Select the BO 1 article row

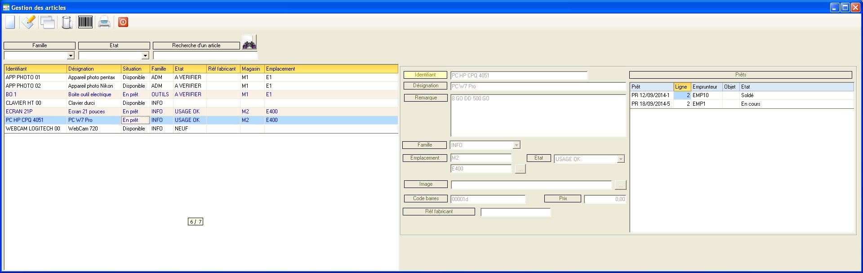[x=201, y=94]
